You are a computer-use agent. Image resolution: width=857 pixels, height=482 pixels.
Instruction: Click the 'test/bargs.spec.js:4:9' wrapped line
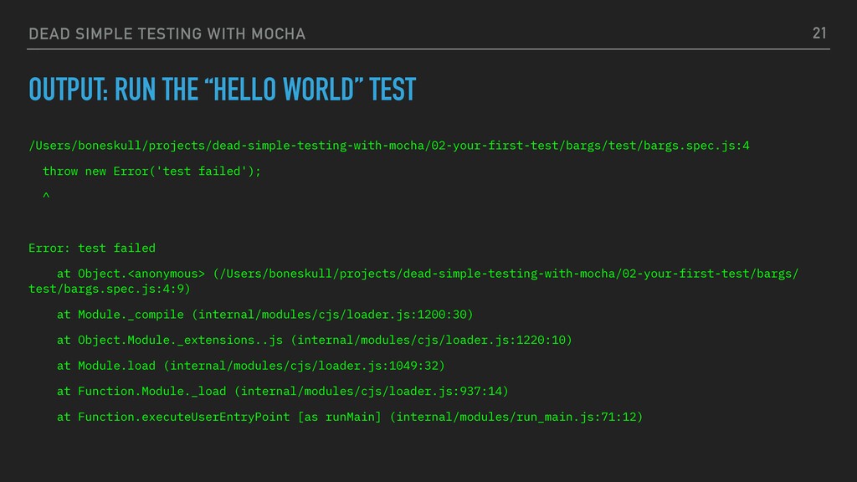[110, 289]
